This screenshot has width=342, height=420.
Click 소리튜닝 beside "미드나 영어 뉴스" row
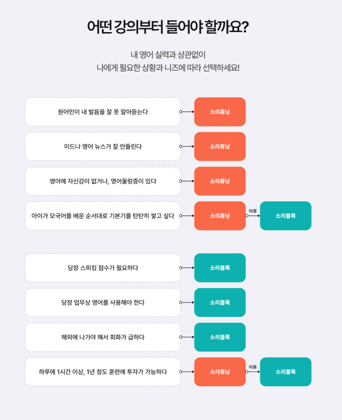(x=220, y=147)
